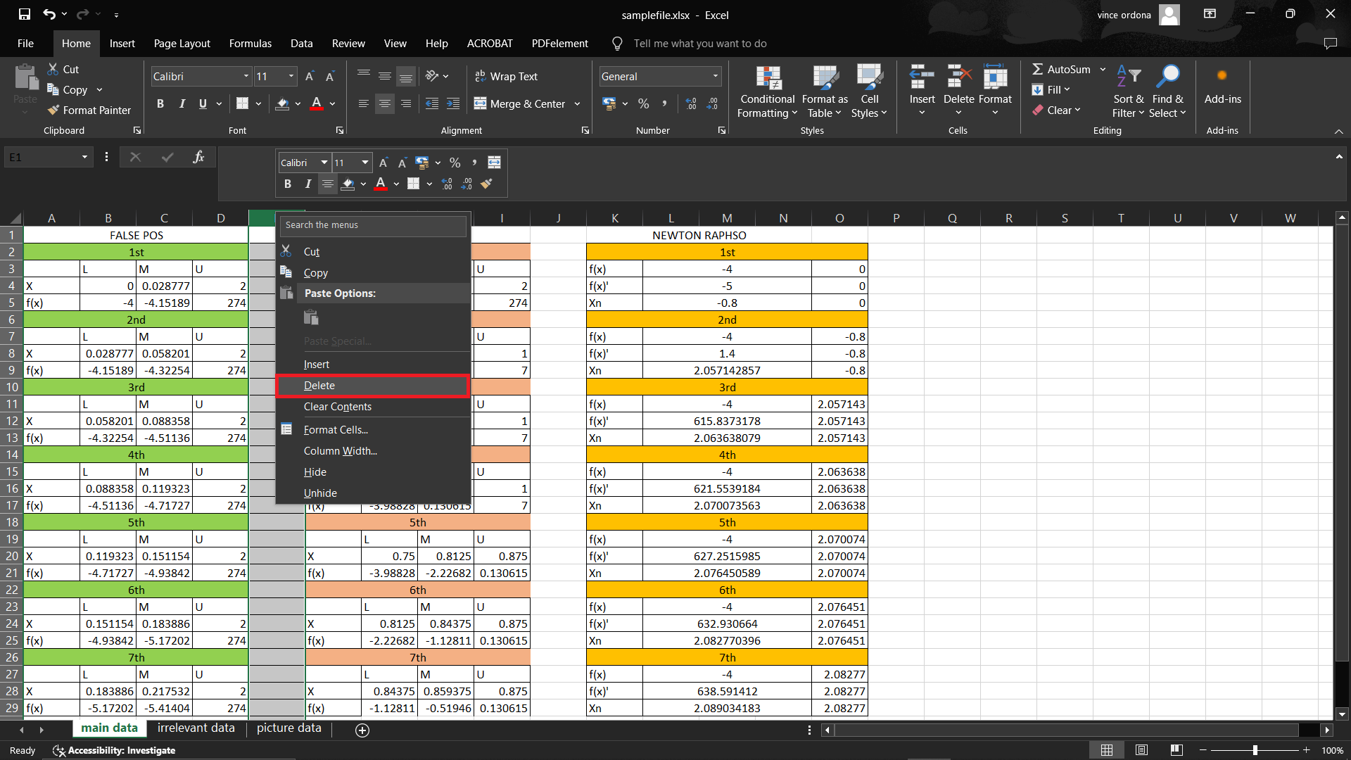Toggle bold formatting in mini toolbar
The image size is (1351, 760).
tap(288, 184)
